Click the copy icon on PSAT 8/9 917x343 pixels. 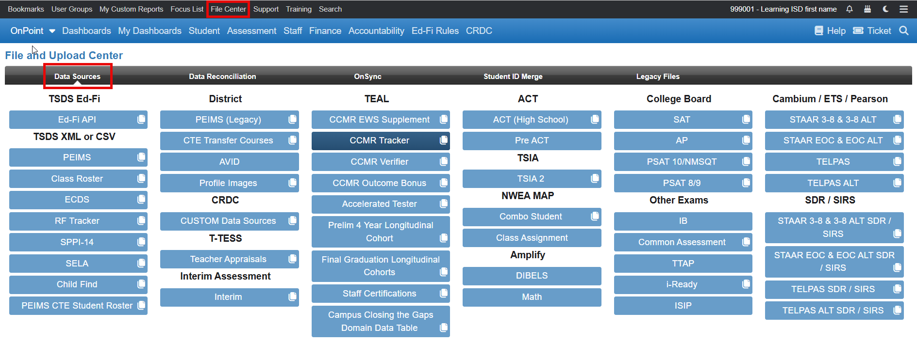coord(746,183)
